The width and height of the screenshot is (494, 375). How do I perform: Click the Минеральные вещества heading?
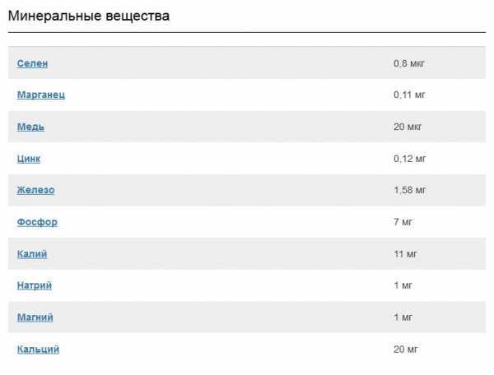89,16
